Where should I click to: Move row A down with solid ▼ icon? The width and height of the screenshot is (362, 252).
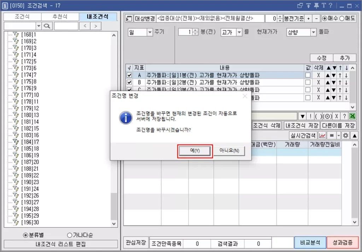[334, 75]
